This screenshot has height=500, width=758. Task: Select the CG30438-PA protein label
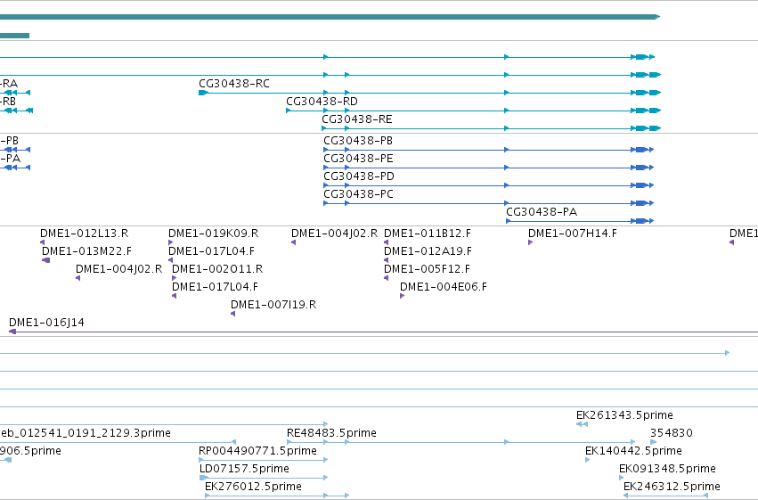[542, 212]
